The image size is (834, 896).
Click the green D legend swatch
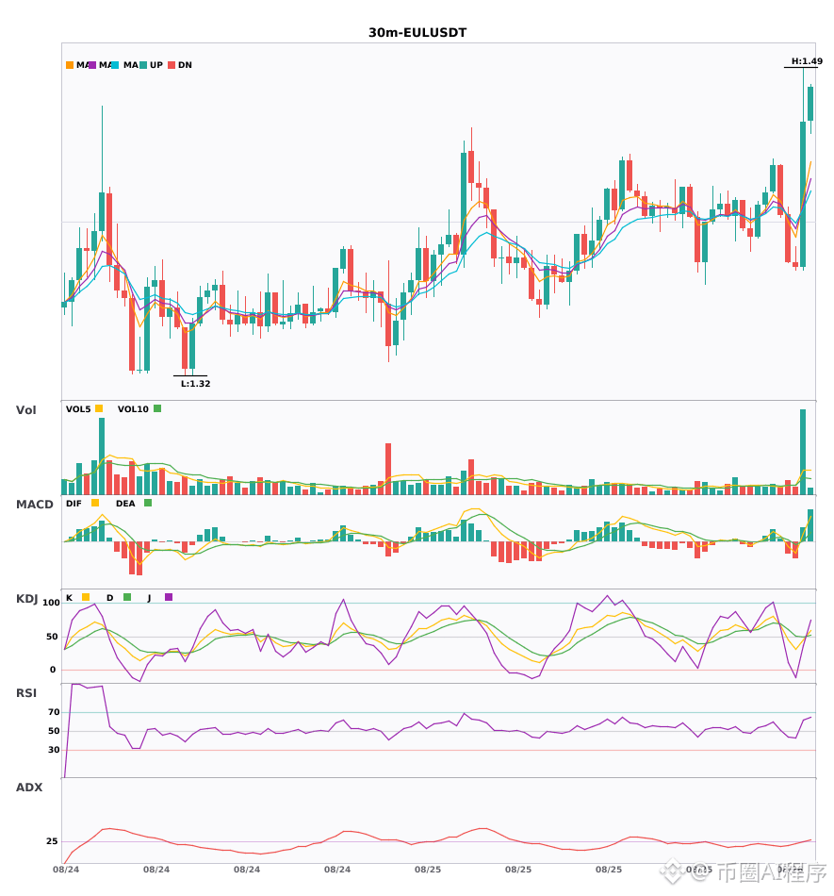[127, 597]
